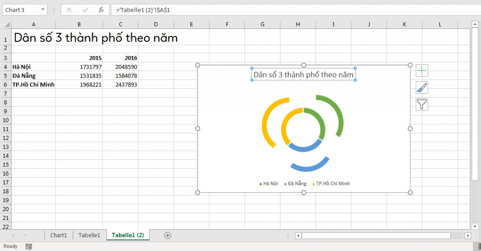Open Chart Styles paintbrush button
481x251 pixels.
[x=422, y=87]
